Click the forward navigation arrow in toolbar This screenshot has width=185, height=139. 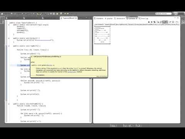pos(68,14)
